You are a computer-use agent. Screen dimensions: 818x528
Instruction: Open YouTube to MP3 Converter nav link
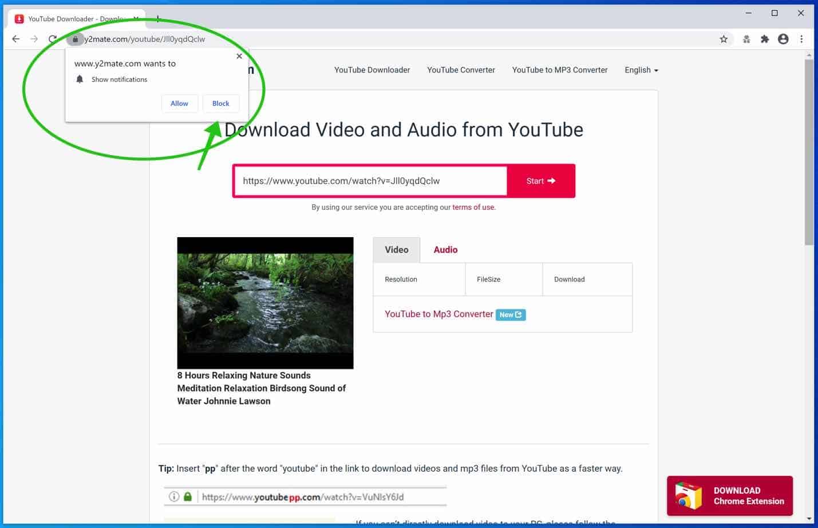560,70
